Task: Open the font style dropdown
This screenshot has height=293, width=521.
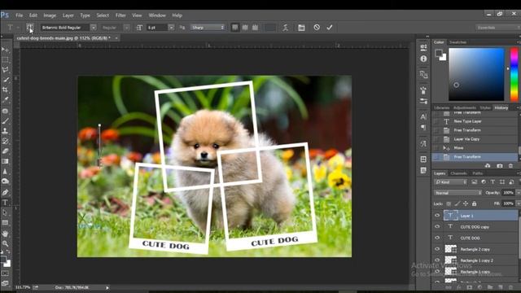Action: [x=127, y=28]
